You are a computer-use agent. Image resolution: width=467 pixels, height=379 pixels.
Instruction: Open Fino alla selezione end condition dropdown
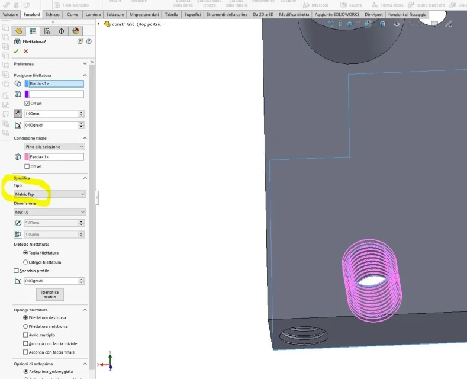[x=54, y=147]
